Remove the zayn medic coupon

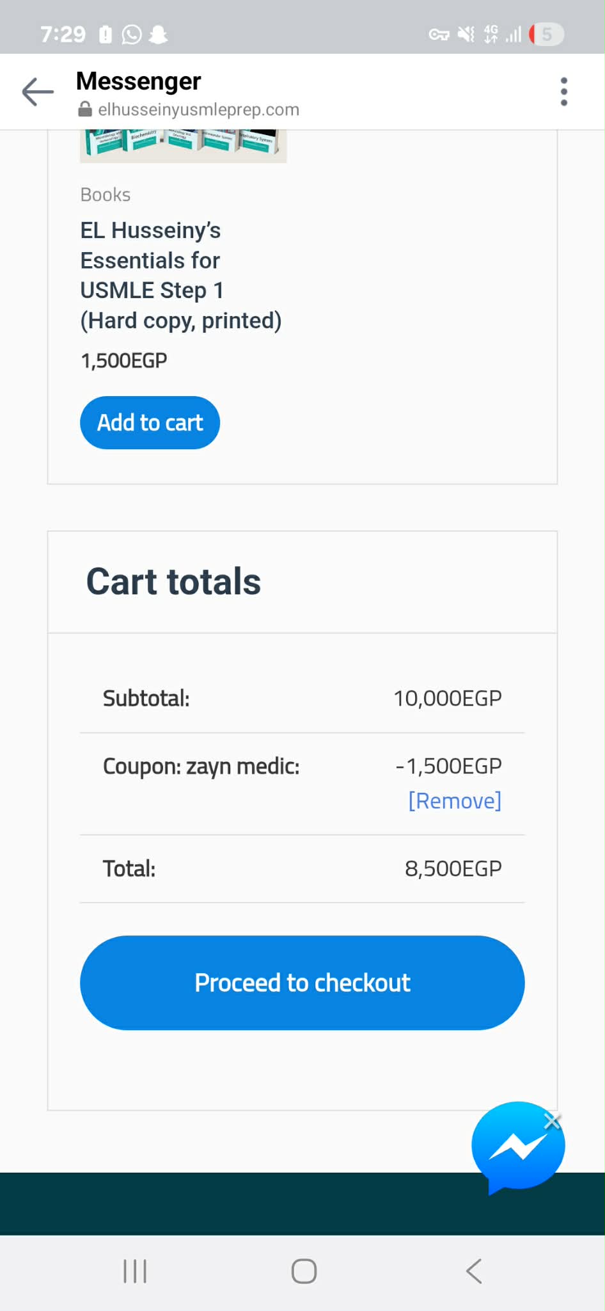[x=455, y=801]
